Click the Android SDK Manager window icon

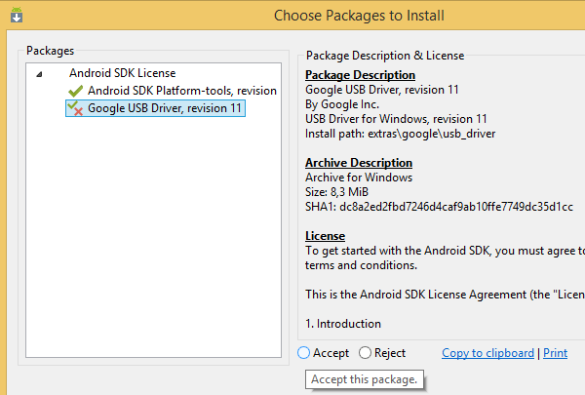pyautogui.click(x=17, y=16)
